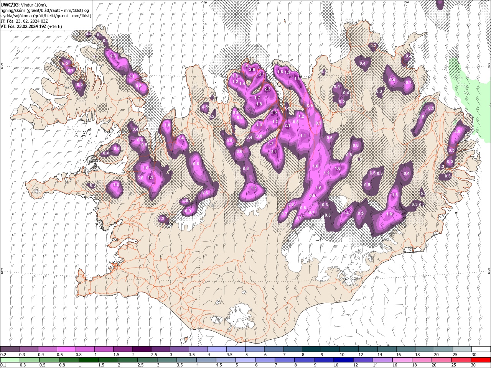Click the '15W' longitude label on top edge
Viewport: 491px width, 368px height.
tap(406, 2)
